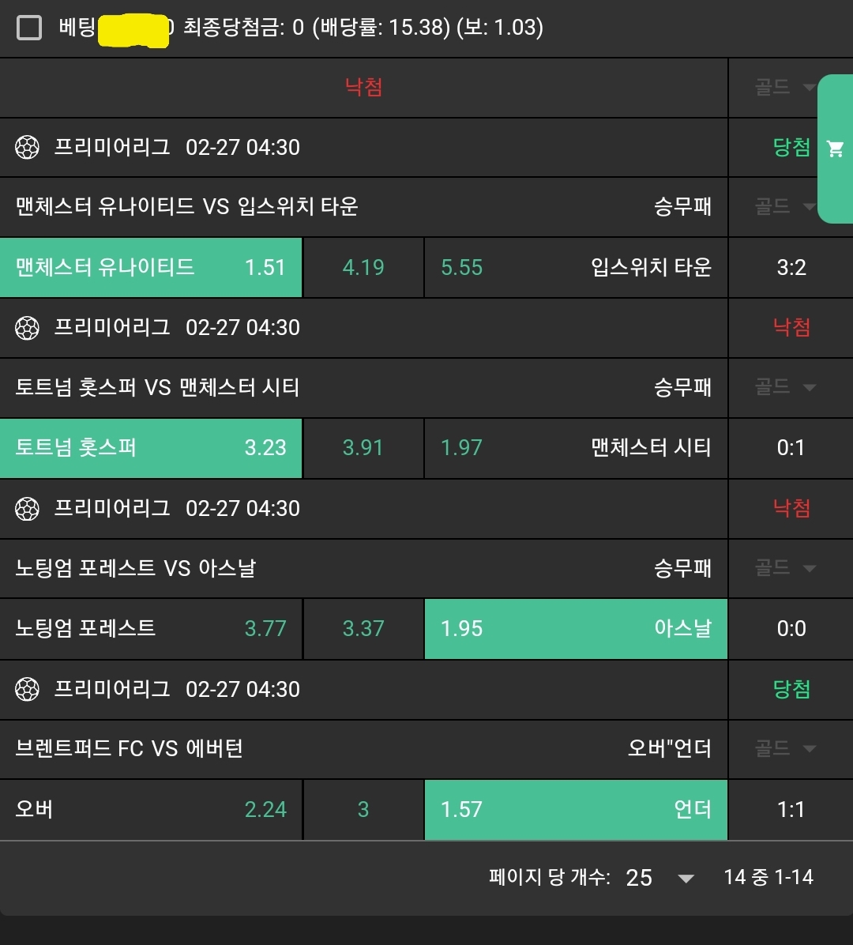Open the green shopping cart tab
The image size is (853, 945).
(835, 149)
